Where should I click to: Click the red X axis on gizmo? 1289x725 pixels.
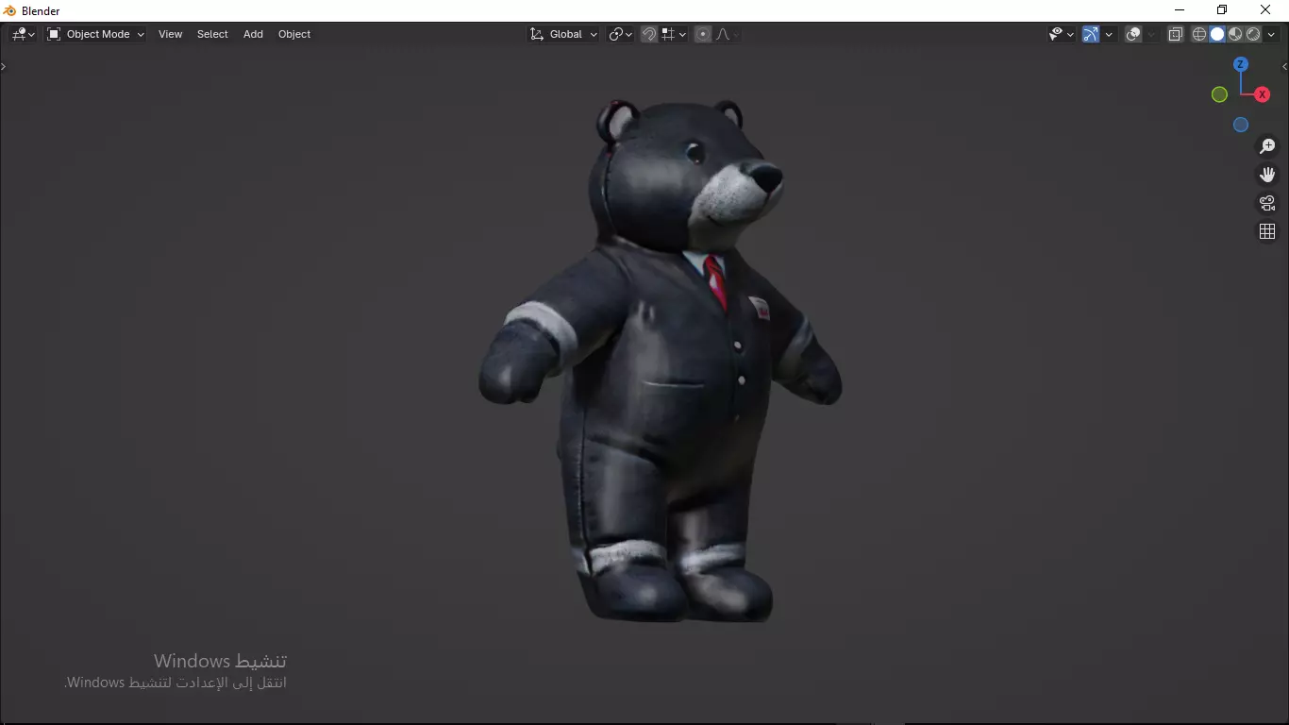click(x=1262, y=94)
